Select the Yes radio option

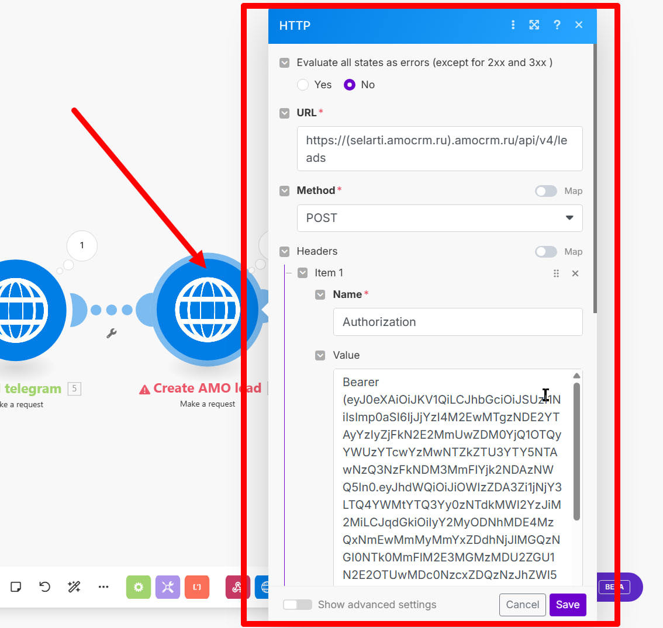point(303,85)
